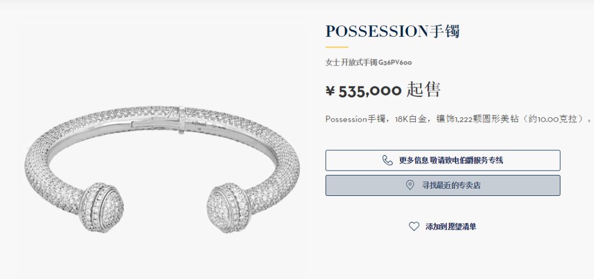
Task: Open the diamond bracelet product image
Action: pyautogui.click(x=162, y=169)
